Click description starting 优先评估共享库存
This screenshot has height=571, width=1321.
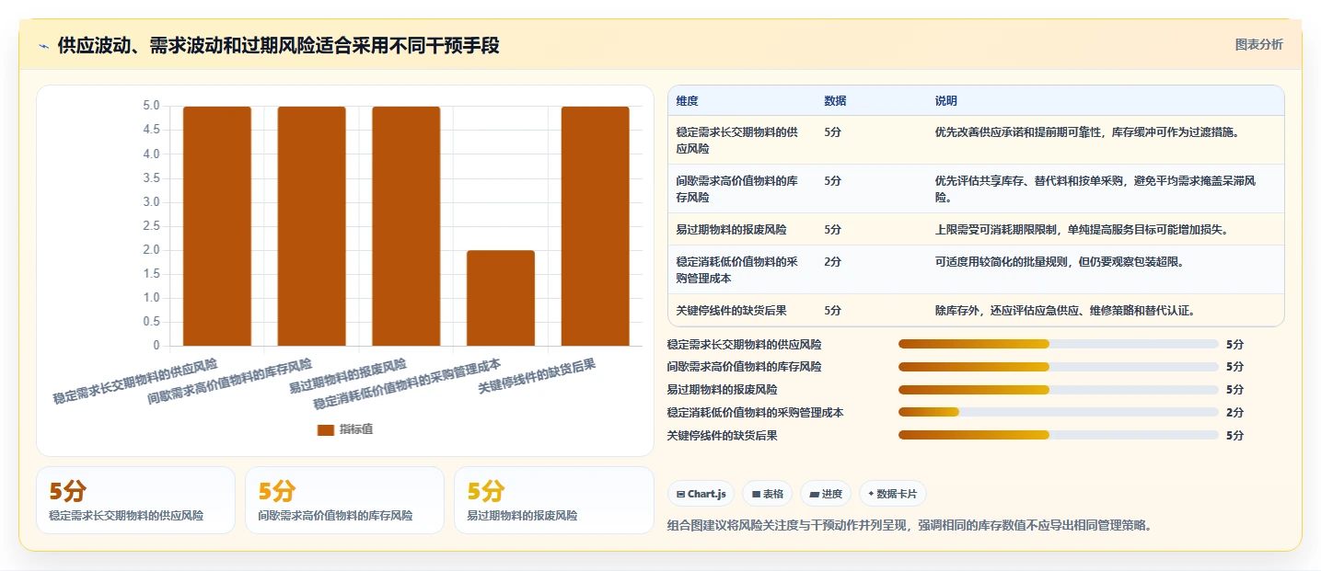(1095, 188)
